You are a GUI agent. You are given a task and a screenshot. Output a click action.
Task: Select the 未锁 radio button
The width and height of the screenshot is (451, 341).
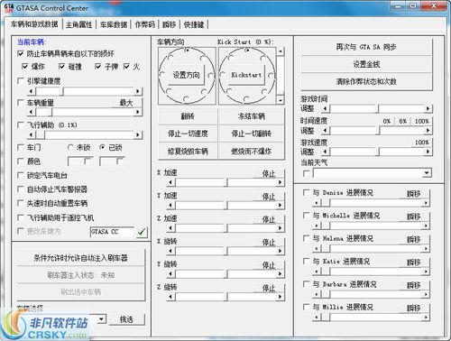pos(70,147)
